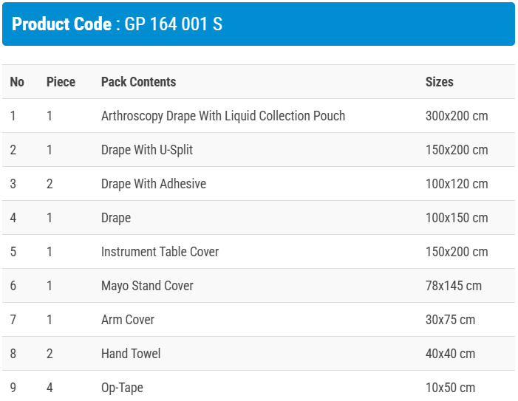Select the Hand Towel entry
The image size is (518, 401).
tap(131, 354)
